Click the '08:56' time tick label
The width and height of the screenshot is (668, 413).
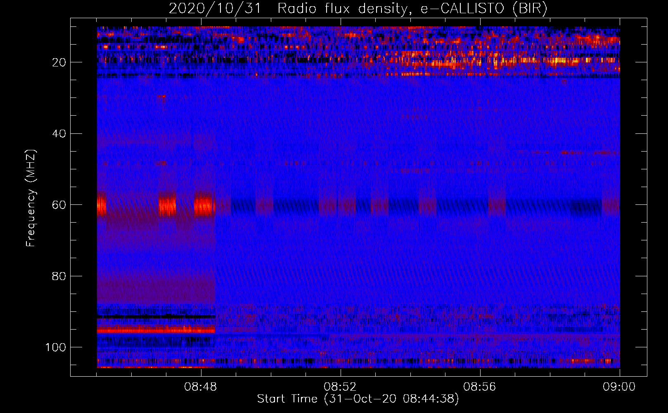(x=480, y=387)
